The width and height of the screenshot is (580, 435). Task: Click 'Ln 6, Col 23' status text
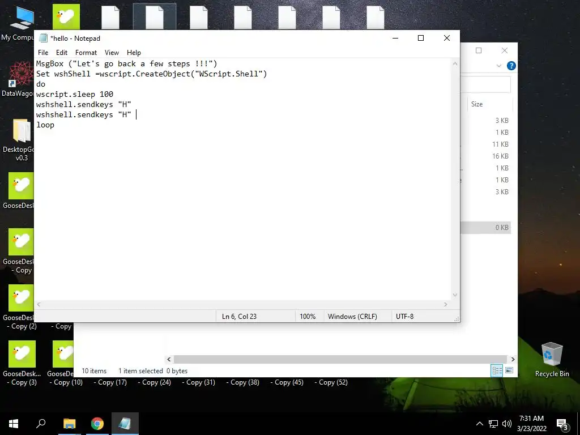pos(239,317)
